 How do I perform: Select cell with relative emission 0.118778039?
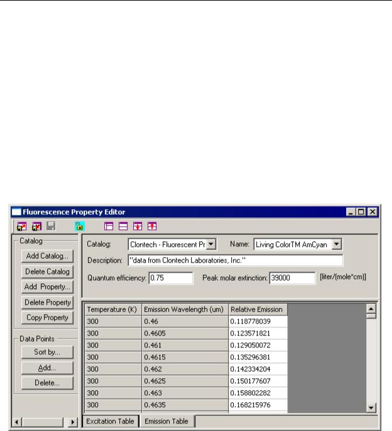(258, 321)
